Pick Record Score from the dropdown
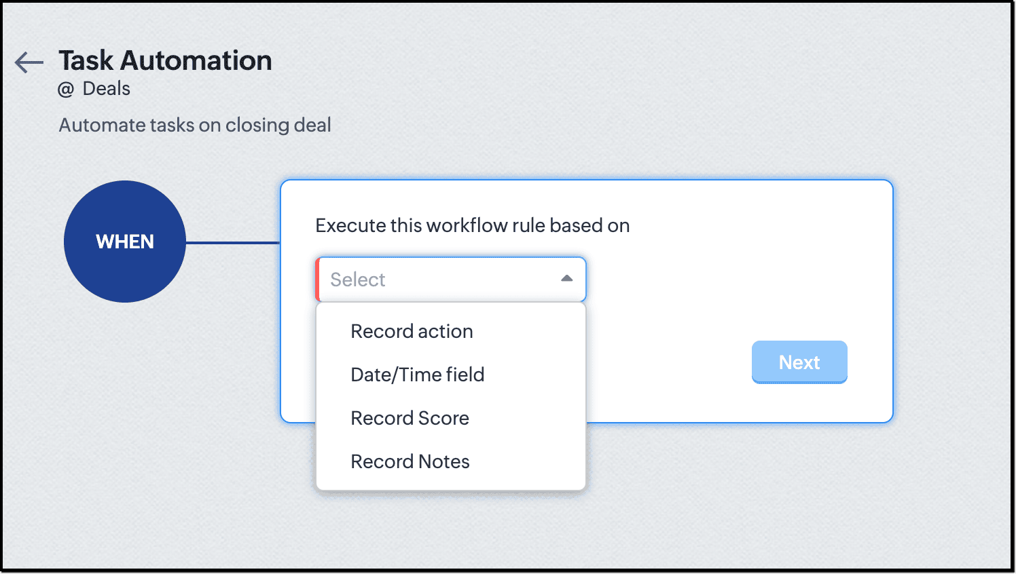The height and width of the screenshot is (574, 1016). [x=410, y=418]
